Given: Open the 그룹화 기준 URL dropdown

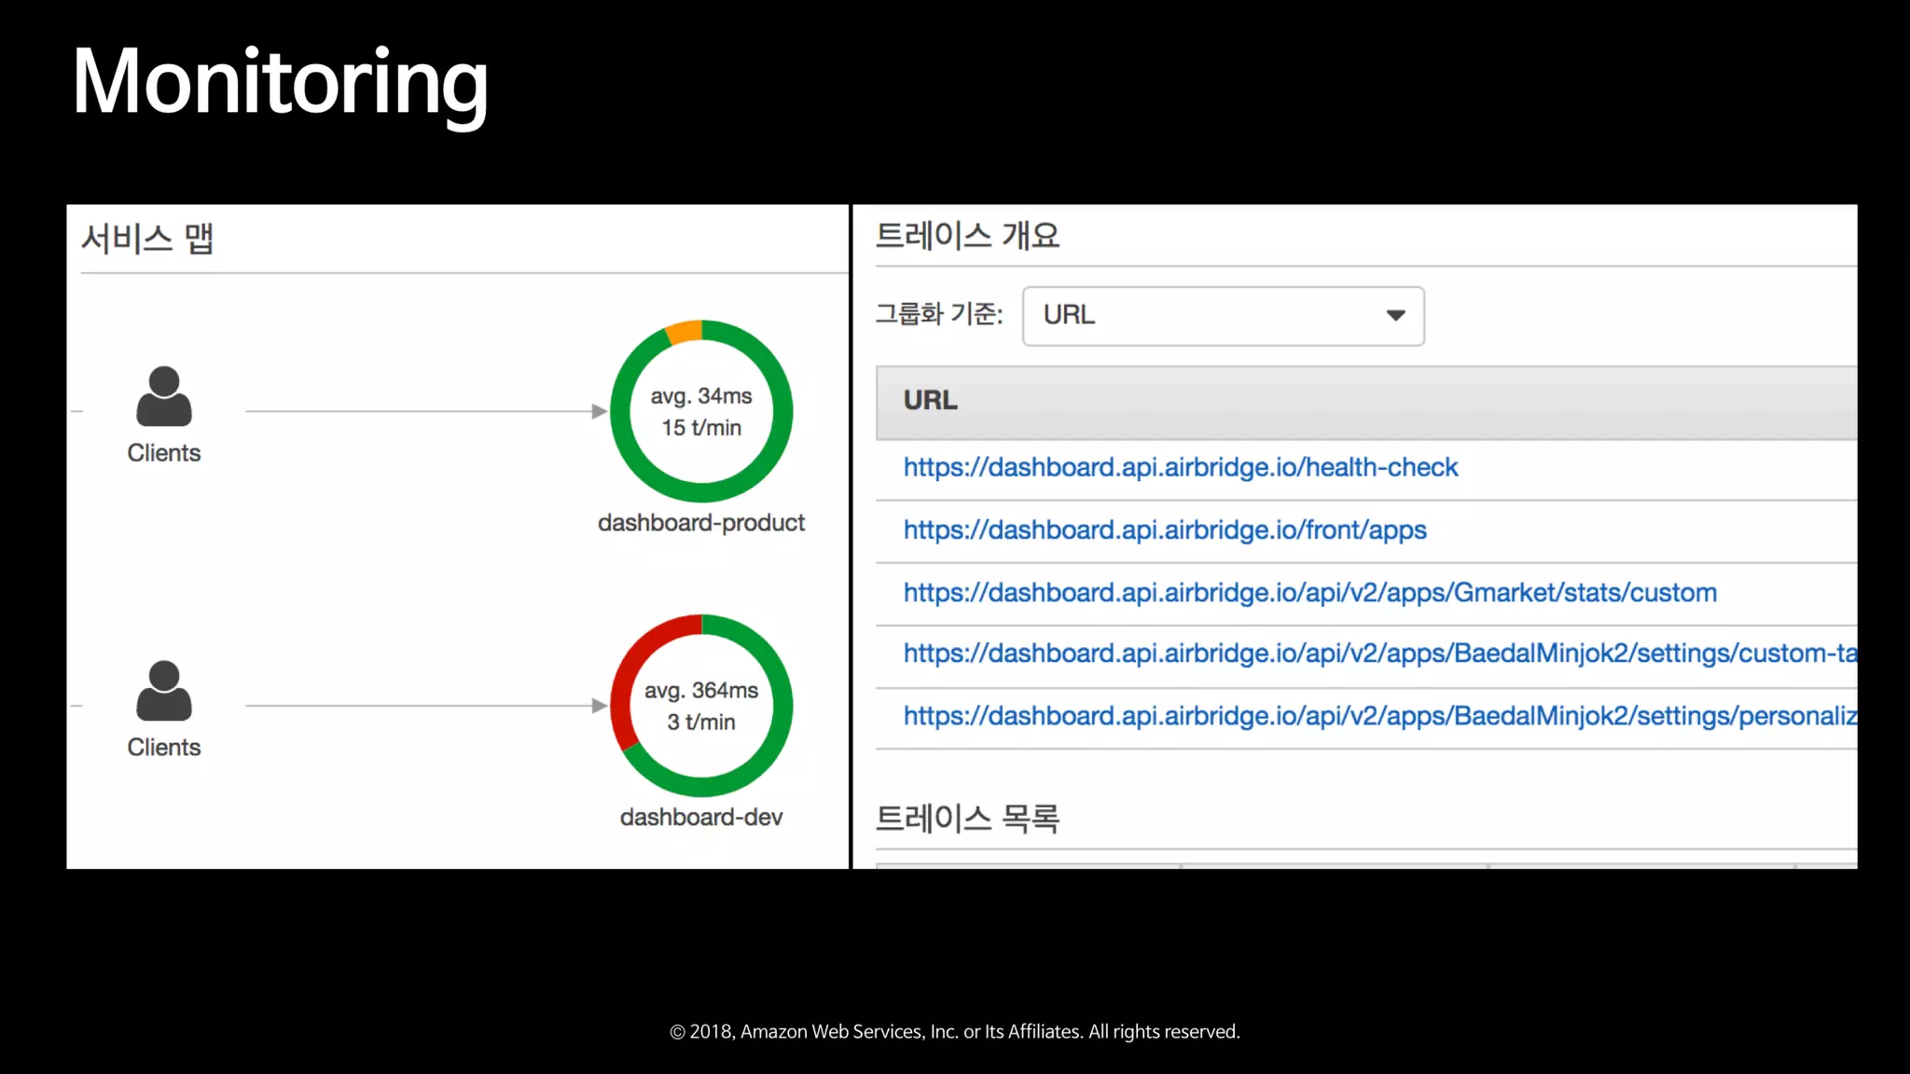Looking at the screenshot, I should (x=1223, y=316).
